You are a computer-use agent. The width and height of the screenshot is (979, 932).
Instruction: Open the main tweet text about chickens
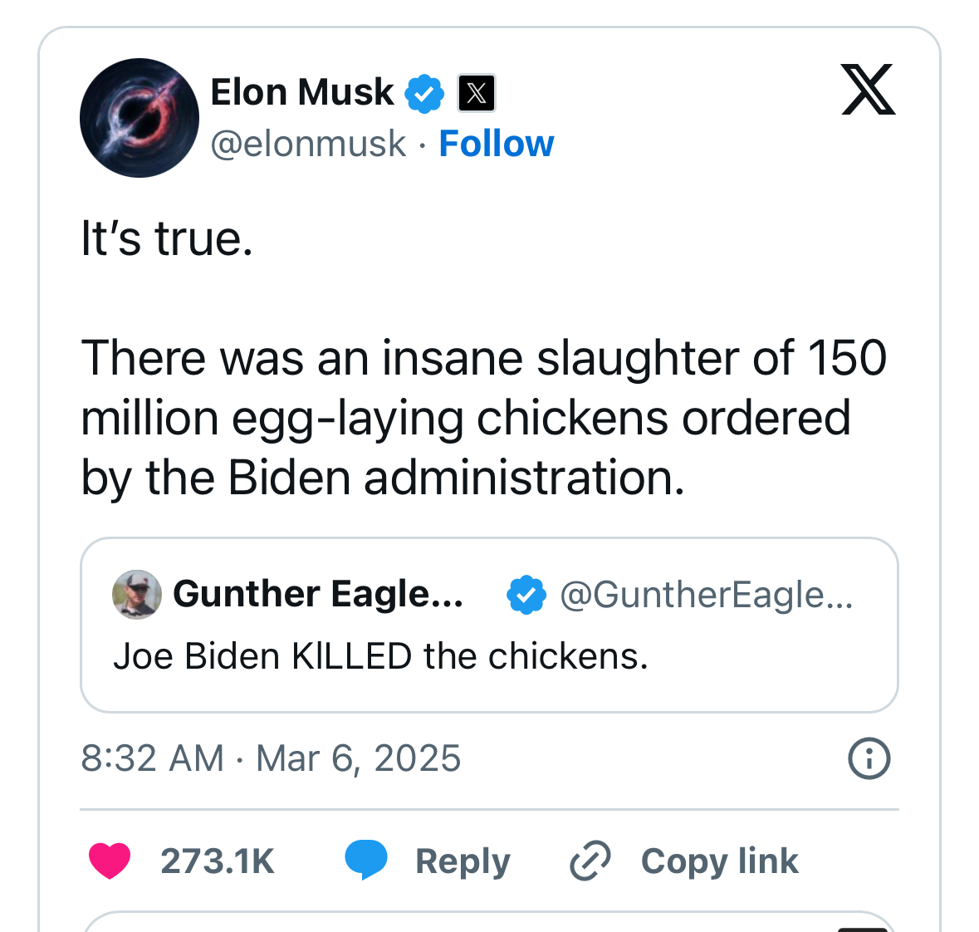click(483, 417)
